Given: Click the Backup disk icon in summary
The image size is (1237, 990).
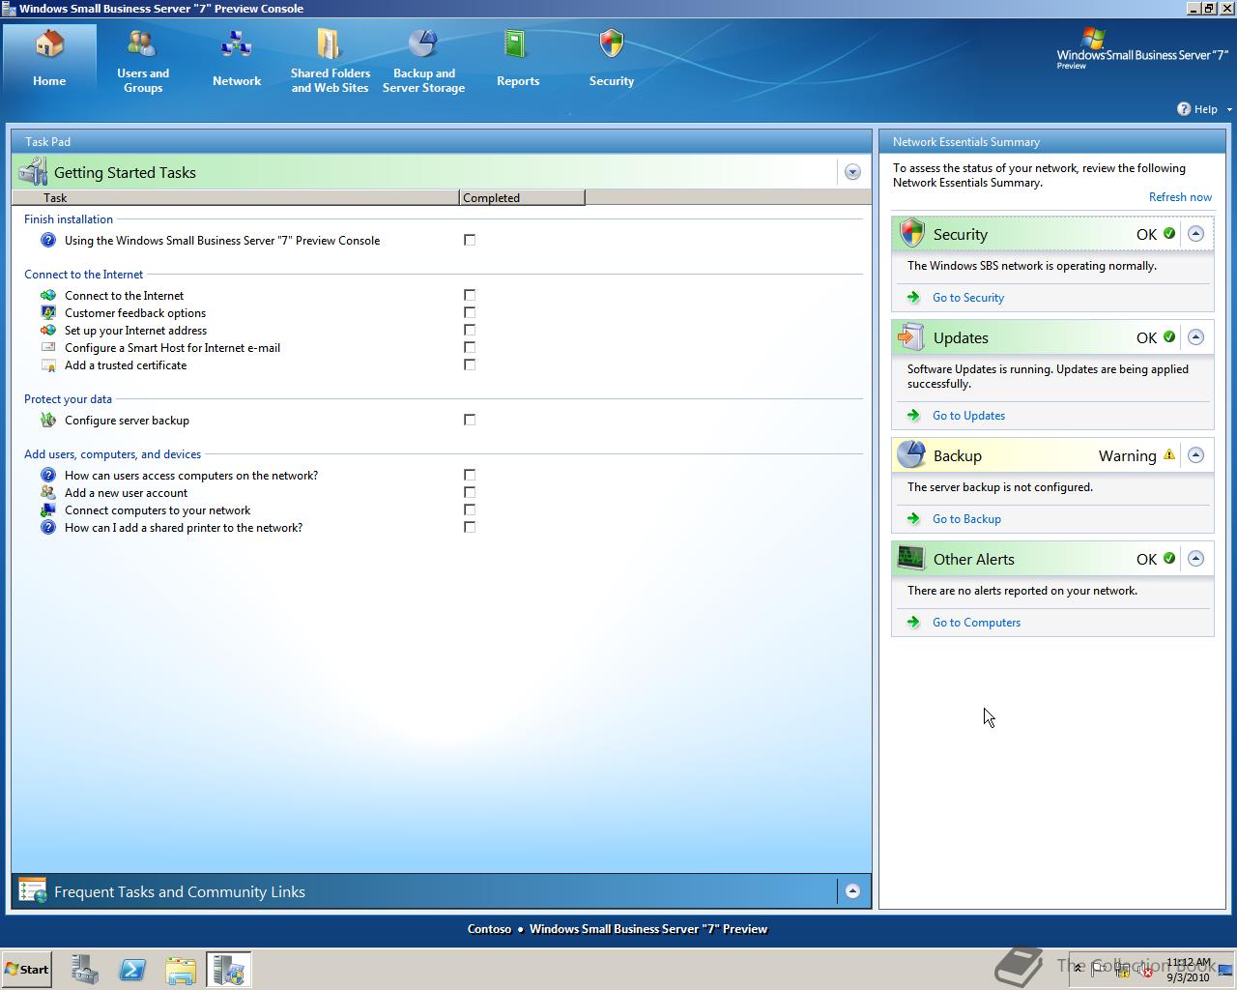Looking at the screenshot, I should click(x=911, y=454).
